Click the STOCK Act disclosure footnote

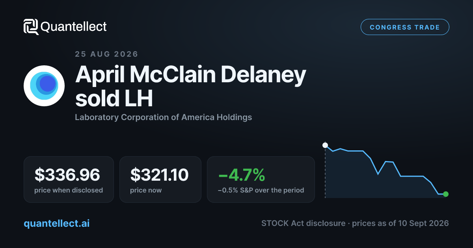[355, 223]
